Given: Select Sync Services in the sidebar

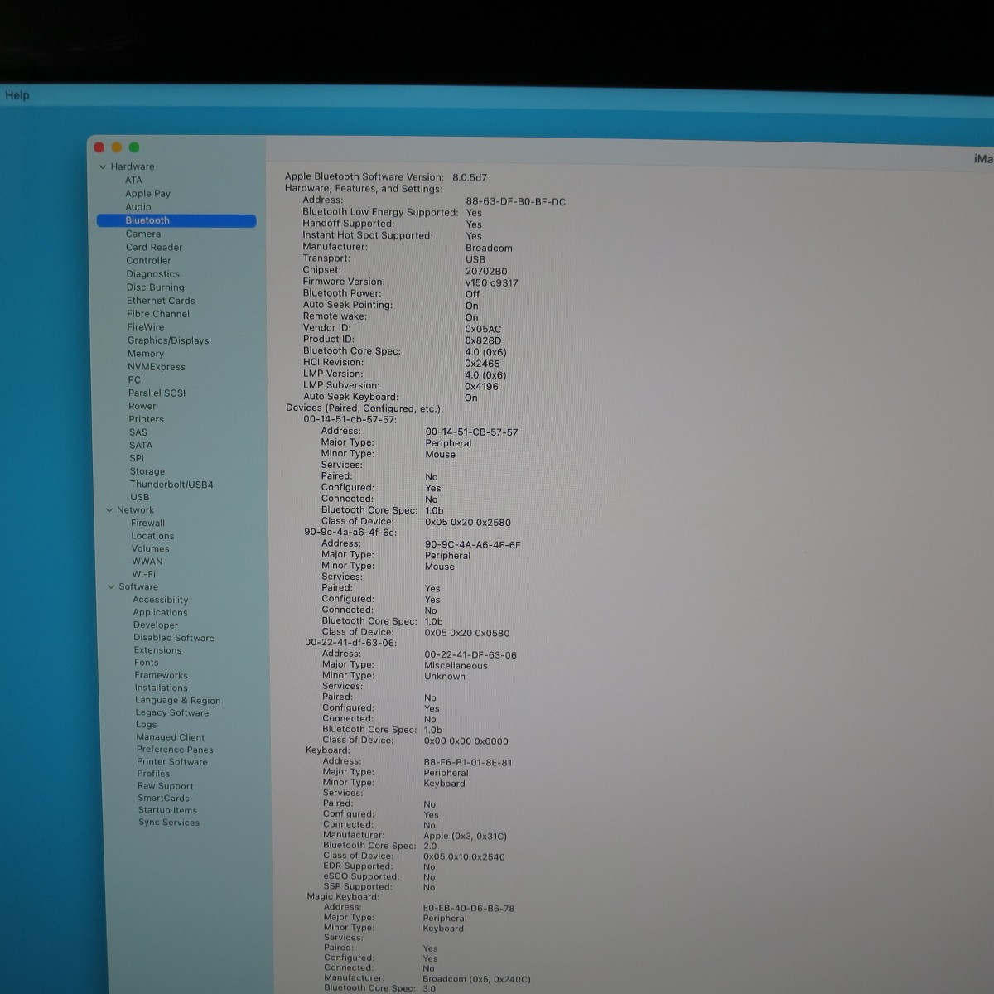Looking at the screenshot, I should (169, 823).
